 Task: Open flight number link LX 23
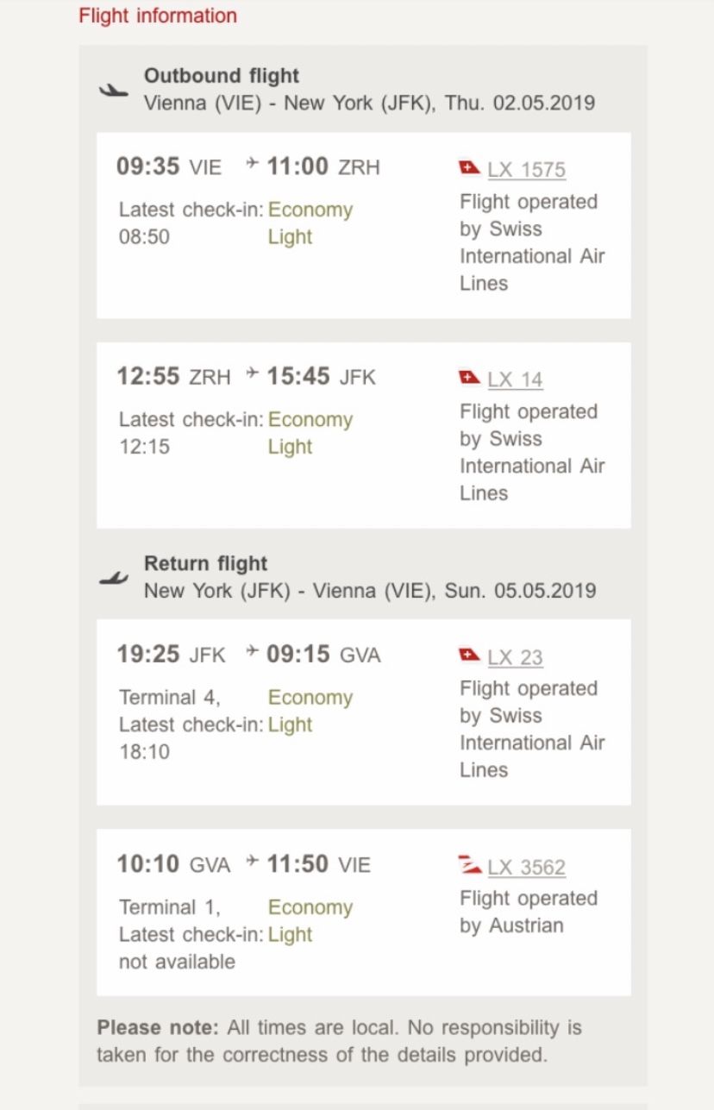coord(515,657)
